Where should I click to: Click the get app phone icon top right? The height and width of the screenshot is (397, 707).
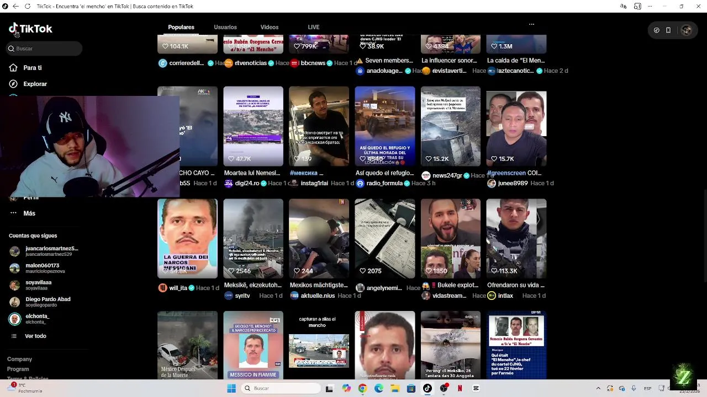coord(668,30)
